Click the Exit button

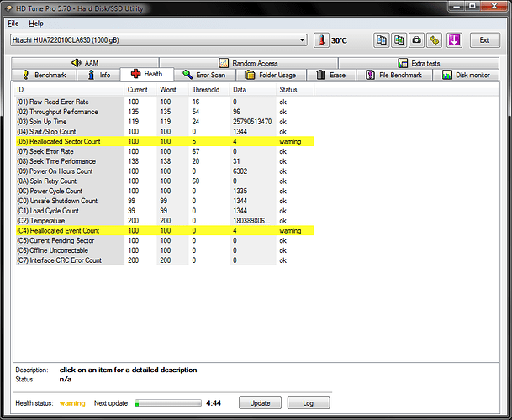point(485,40)
